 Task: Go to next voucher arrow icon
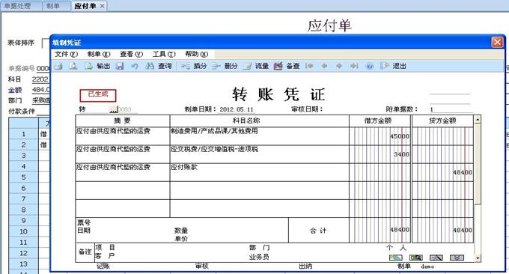click(339, 66)
